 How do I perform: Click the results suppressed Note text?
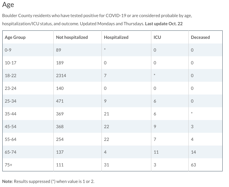coord(48,181)
